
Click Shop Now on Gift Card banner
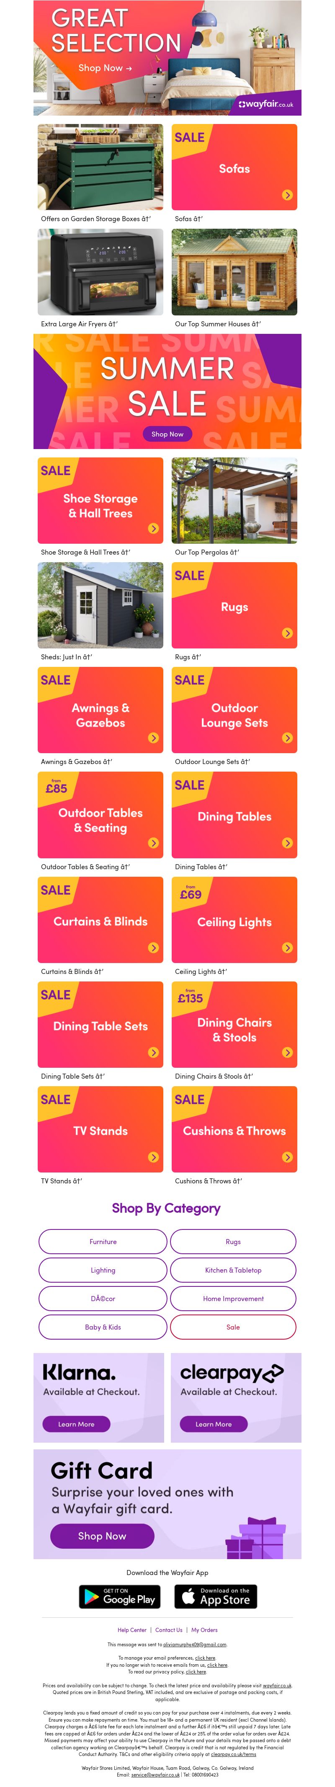pos(102,1536)
